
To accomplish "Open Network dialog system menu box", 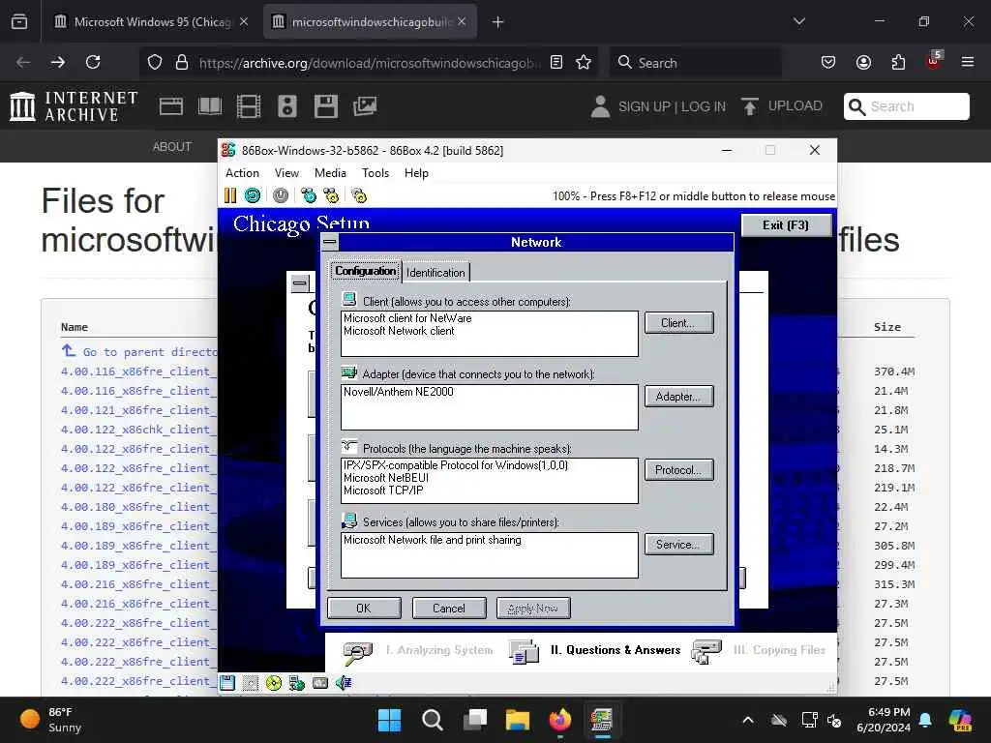I will tap(330, 242).
